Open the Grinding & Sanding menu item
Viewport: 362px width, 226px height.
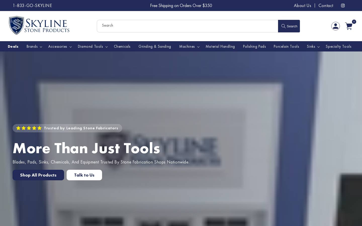(155, 46)
